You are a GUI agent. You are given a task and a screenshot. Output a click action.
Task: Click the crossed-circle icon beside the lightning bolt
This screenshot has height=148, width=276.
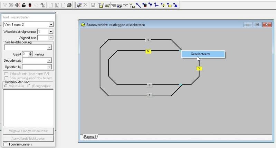[x=11, y=5]
